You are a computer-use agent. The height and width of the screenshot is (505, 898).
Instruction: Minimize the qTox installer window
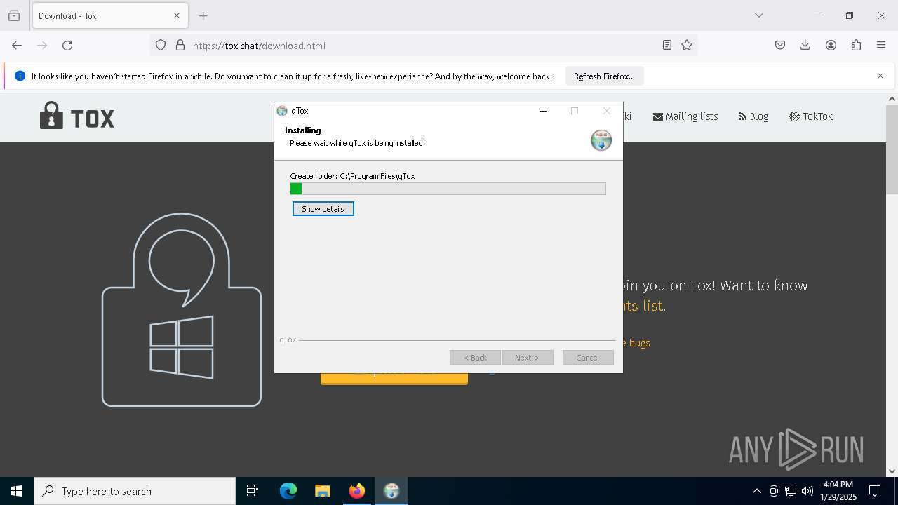(543, 111)
